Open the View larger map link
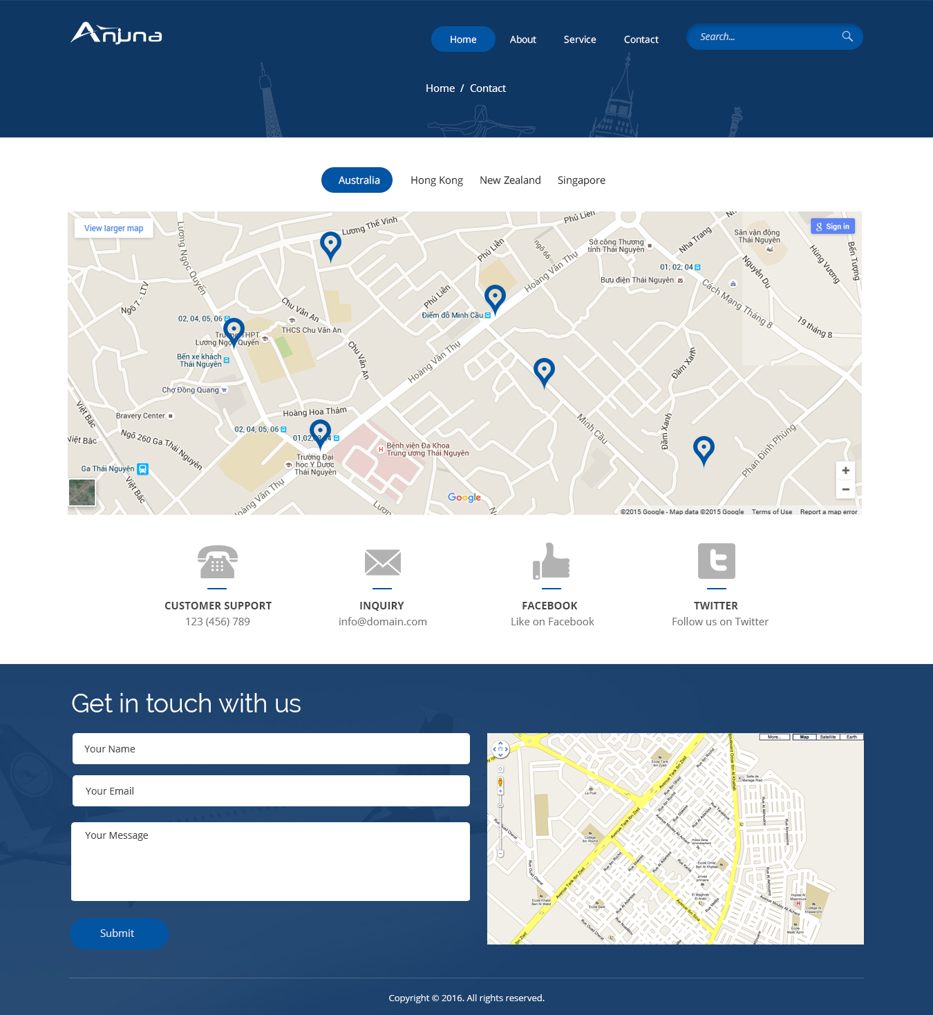 coord(113,227)
